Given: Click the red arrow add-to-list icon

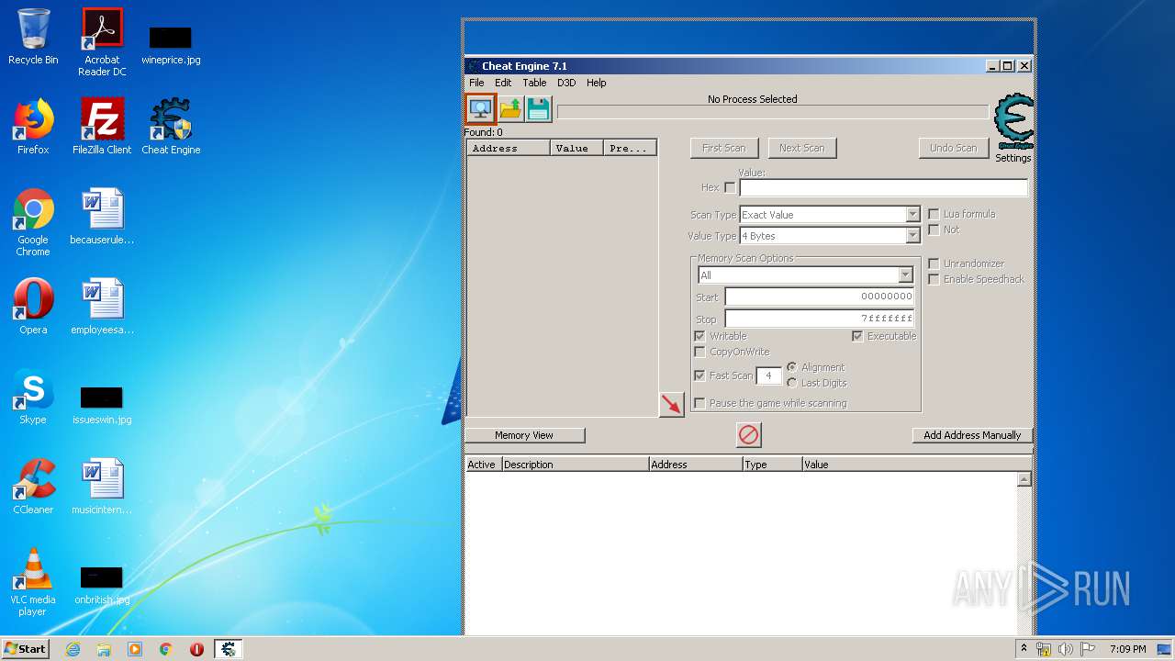Looking at the screenshot, I should click(x=672, y=404).
